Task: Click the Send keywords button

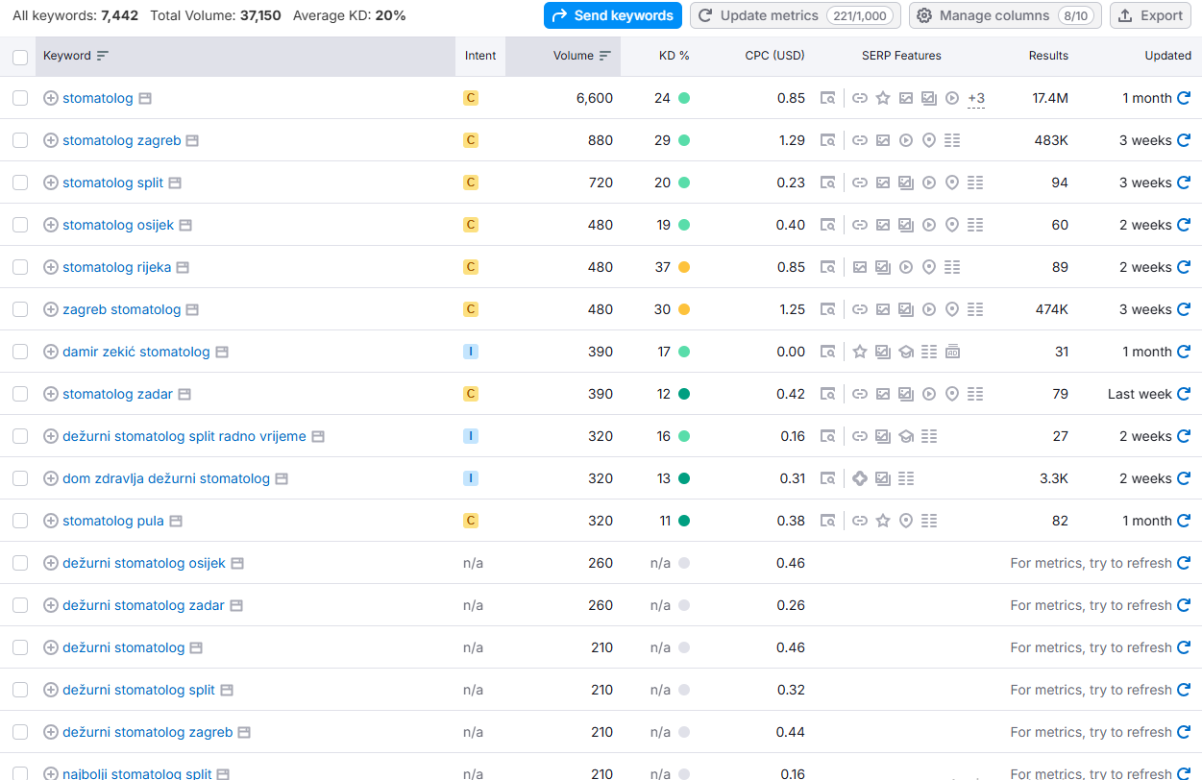Action: 613,15
